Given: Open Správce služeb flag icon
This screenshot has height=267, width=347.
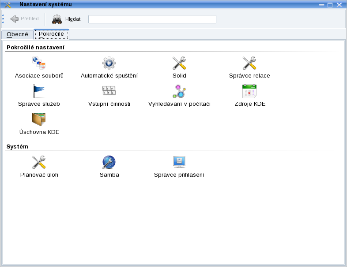Looking at the screenshot, I should click(x=39, y=91).
